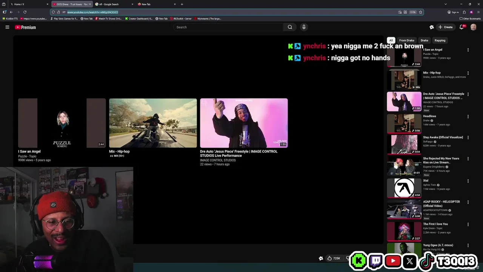
Task: Go back with the browser back arrow
Action: click(11, 12)
